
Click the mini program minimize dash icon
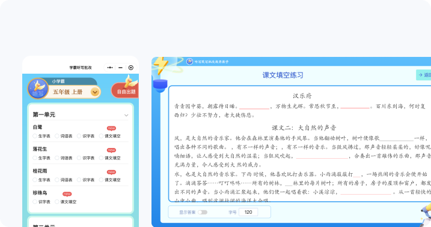tap(120, 68)
